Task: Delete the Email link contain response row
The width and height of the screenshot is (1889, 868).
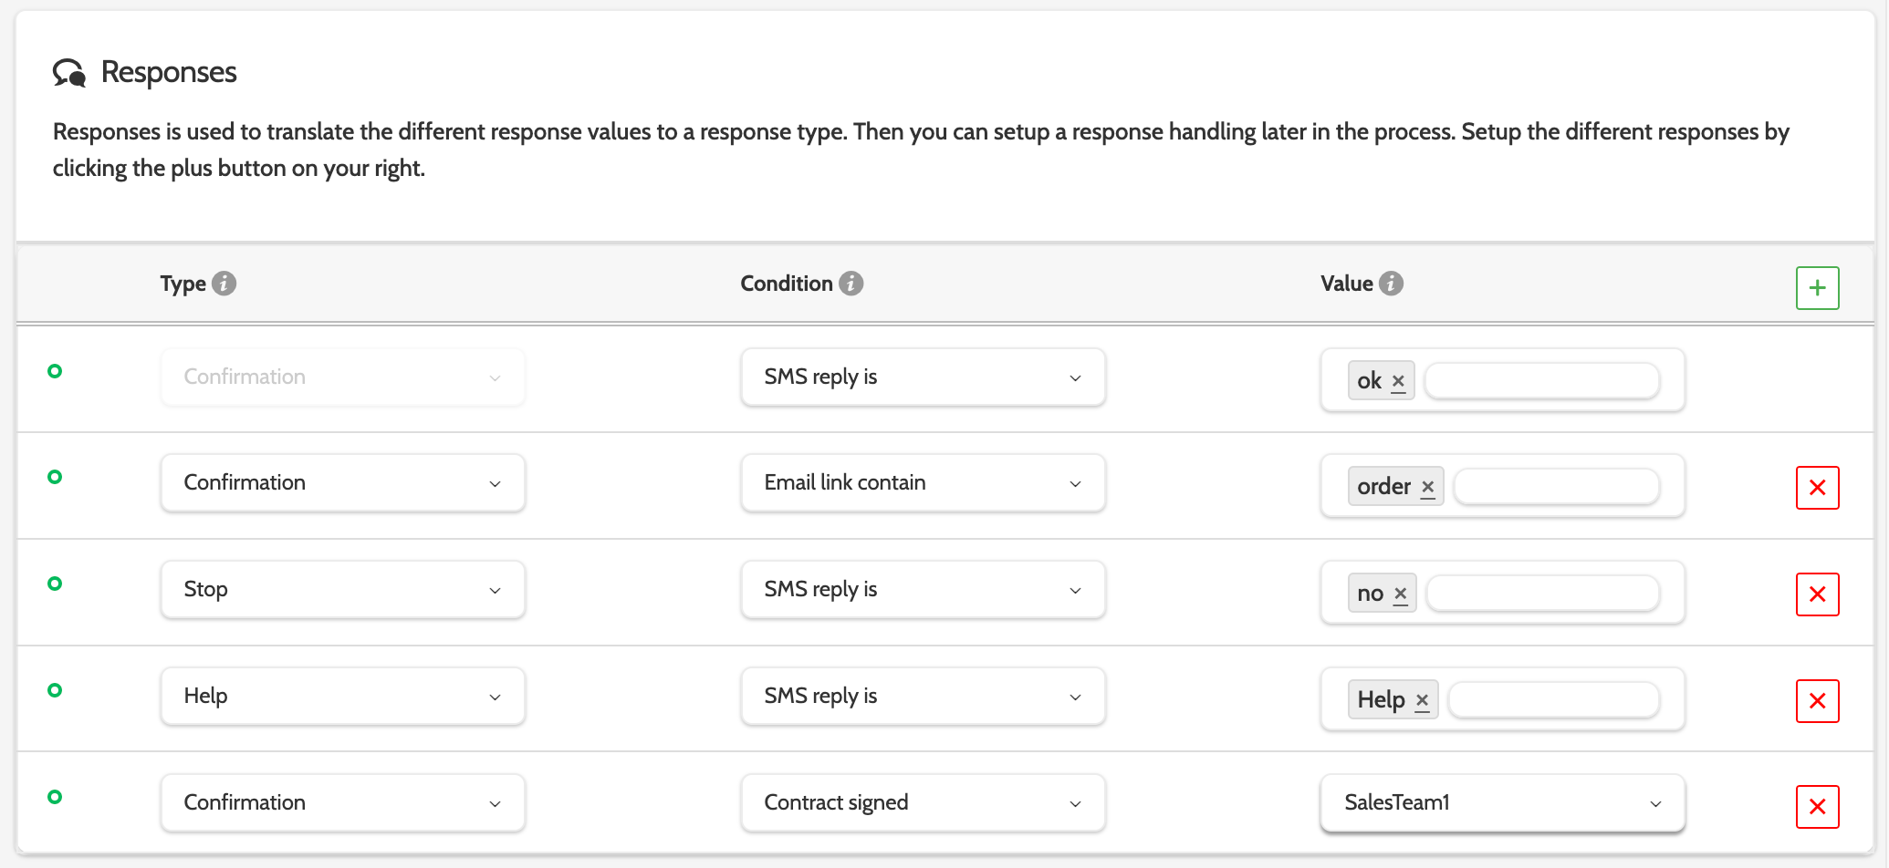Action: tap(1817, 488)
